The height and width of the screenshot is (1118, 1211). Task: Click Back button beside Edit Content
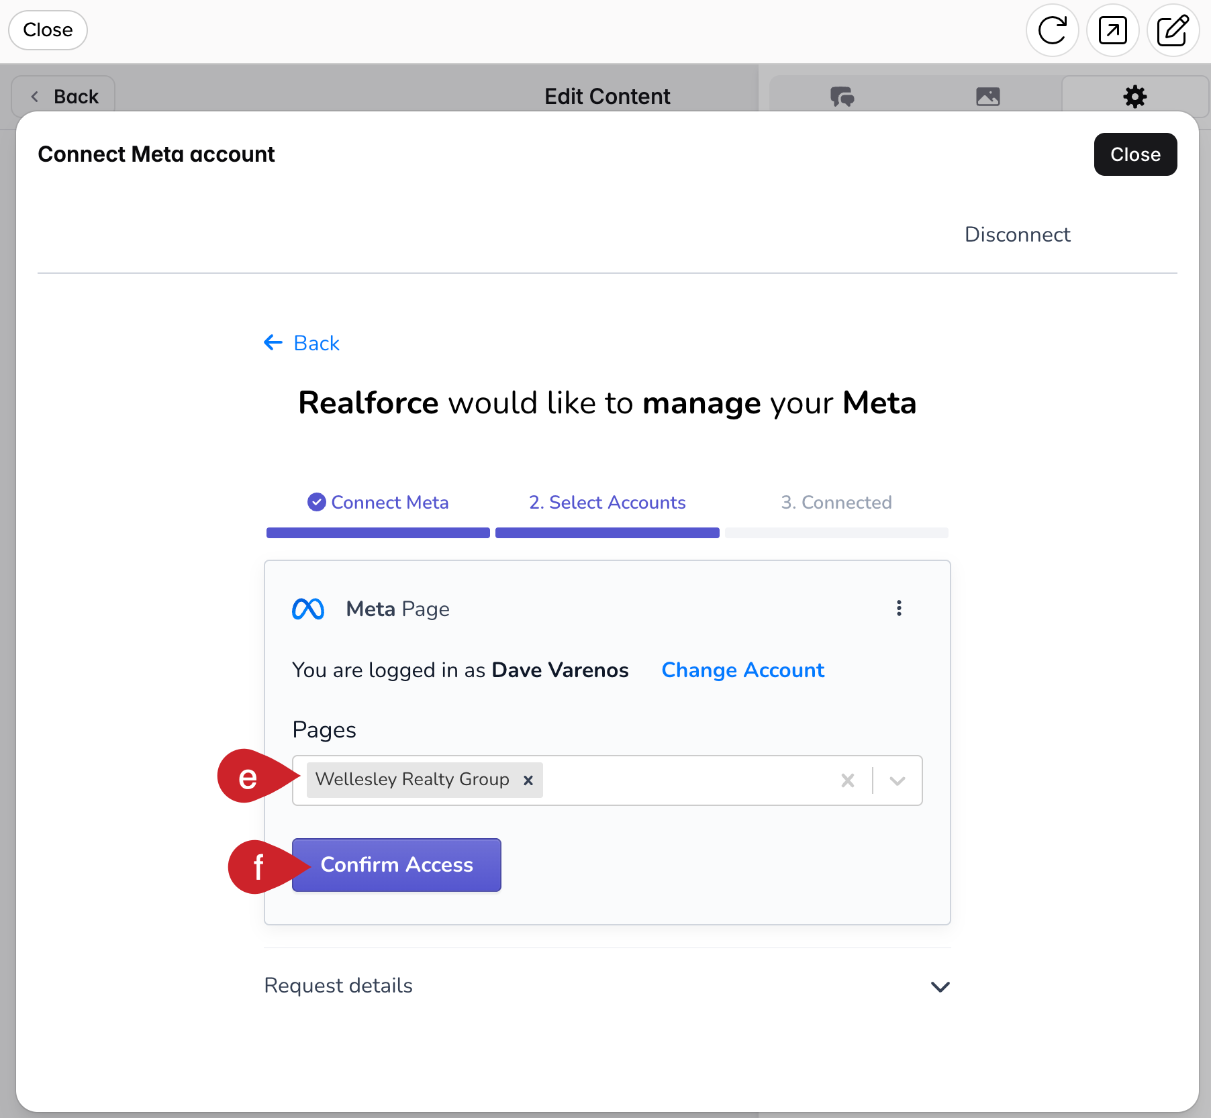coord(64,97)
